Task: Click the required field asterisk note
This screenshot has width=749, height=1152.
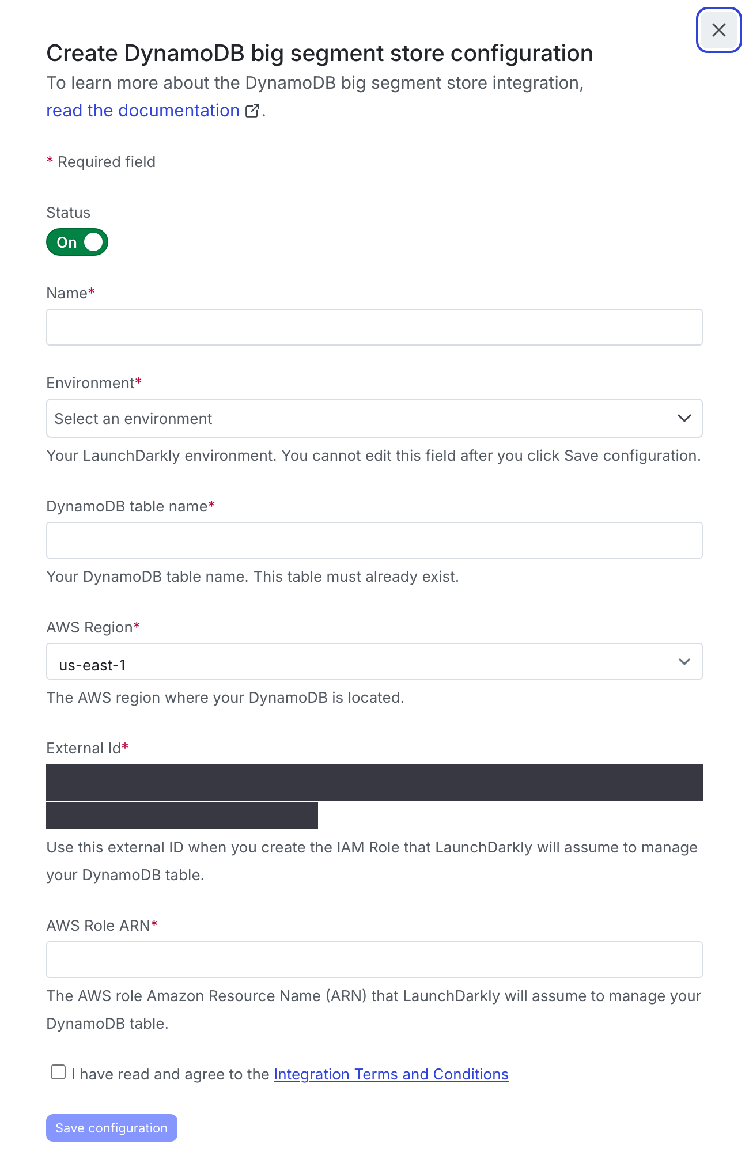Action: tap(101, 162)
